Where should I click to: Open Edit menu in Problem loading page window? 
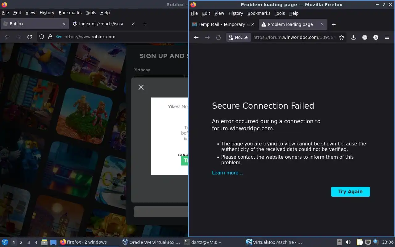[x=206, y=13]
